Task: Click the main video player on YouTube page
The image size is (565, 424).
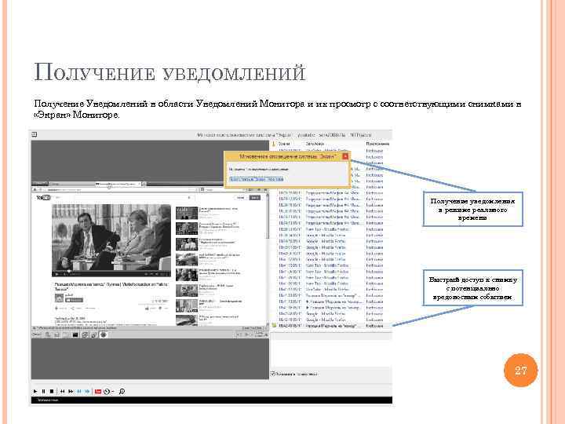Action: coord(111,239)
